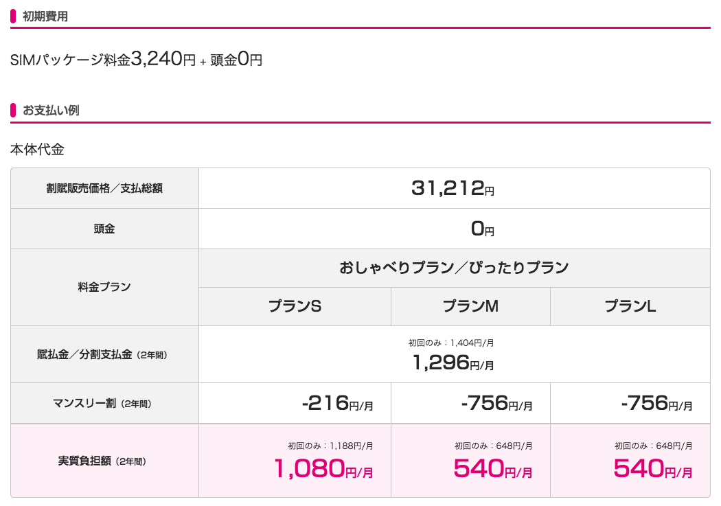The image size is (721, 506).
Task: Select the プランM column header
Action: click(x=470, y=306)
